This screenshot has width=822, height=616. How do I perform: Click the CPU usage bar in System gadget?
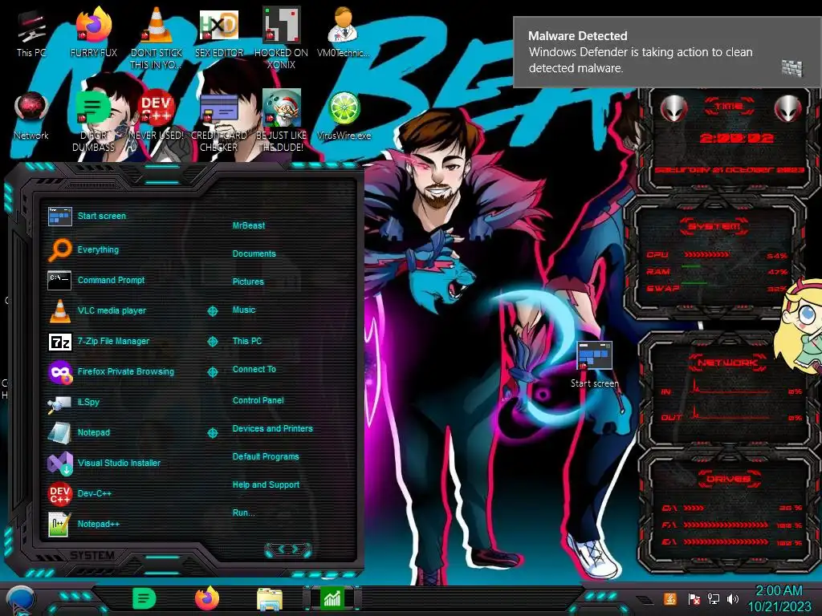706,254
